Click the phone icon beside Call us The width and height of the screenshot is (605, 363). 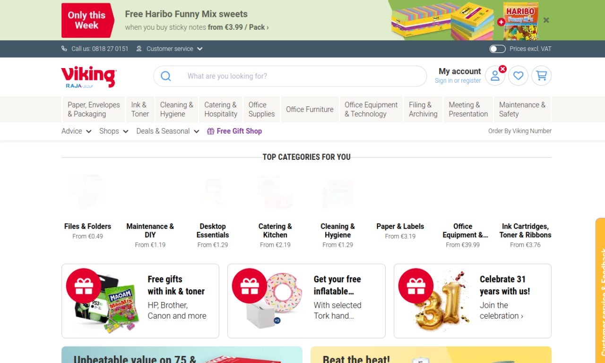coord(64,49)
